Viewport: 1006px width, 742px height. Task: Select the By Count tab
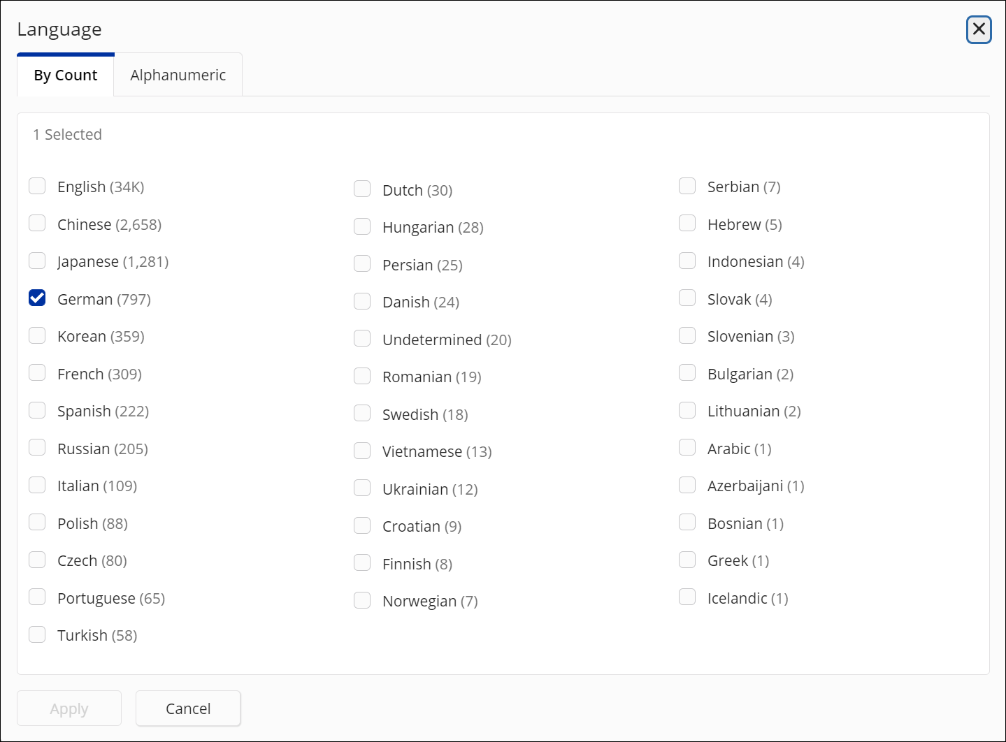pyautogui.click(x=66, y=75)
